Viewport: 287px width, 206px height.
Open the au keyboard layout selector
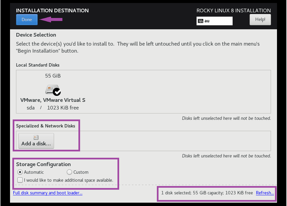(214, 21)
